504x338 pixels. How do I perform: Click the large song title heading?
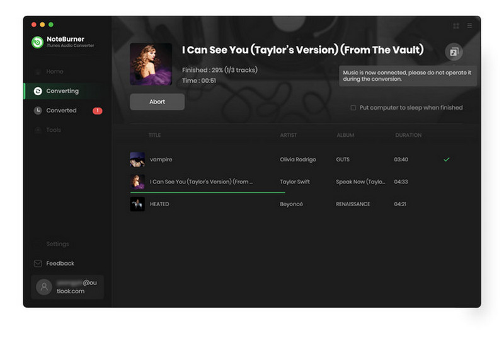click(302, 50)
